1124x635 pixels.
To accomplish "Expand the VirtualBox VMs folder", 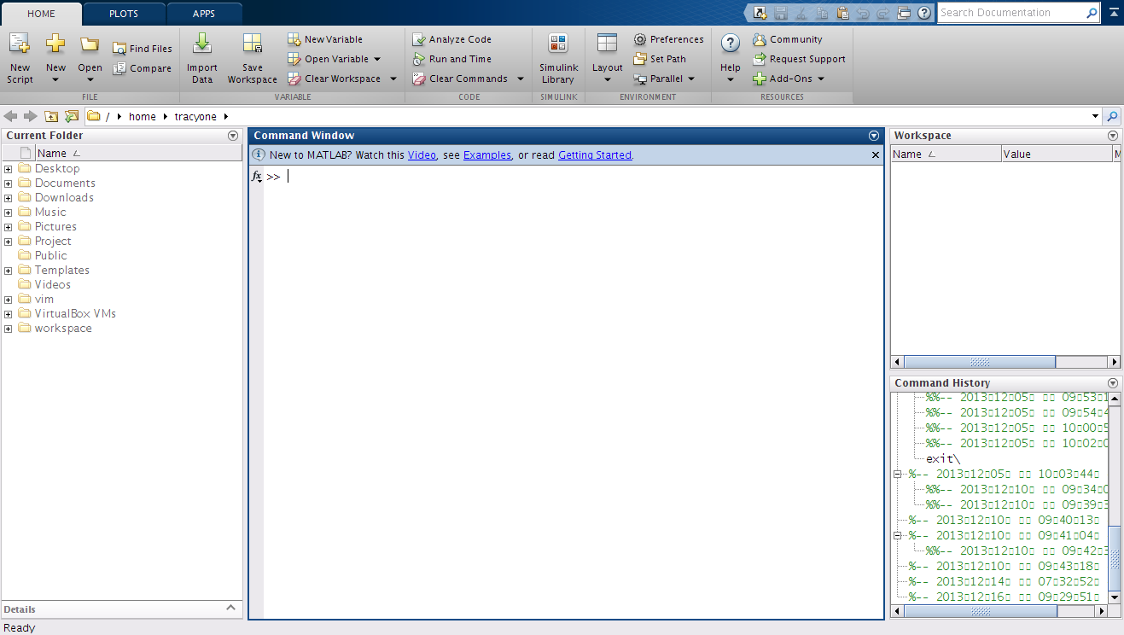I will pos(8,314).
